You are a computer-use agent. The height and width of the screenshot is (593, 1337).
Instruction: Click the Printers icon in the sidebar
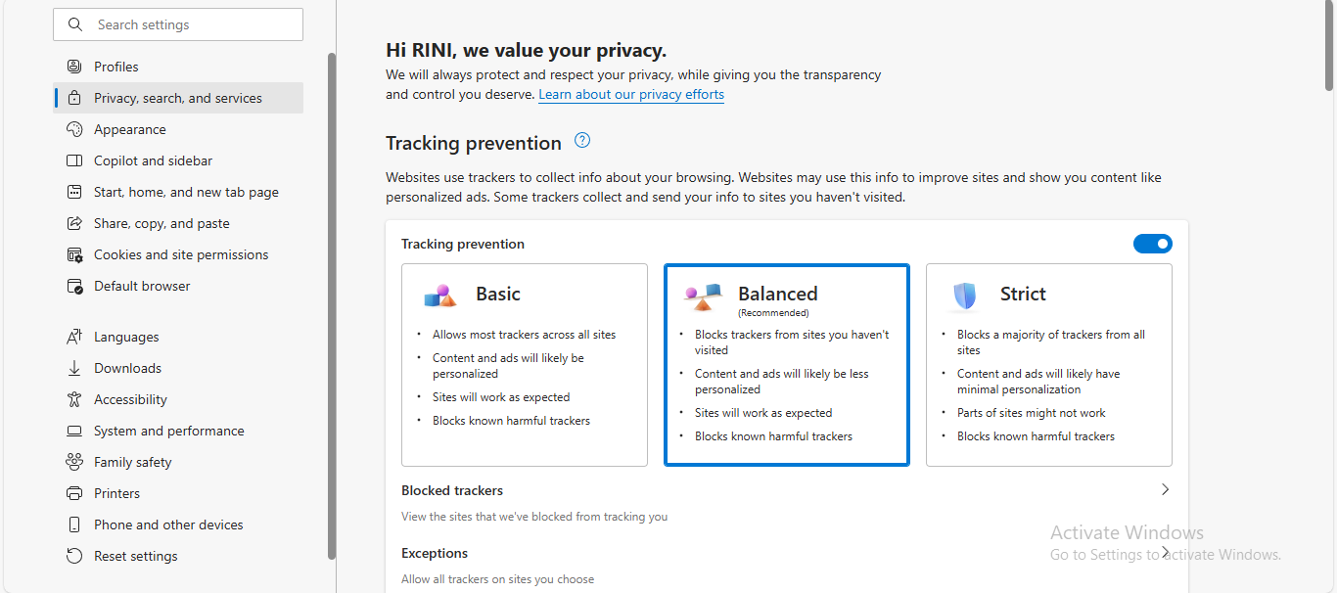pyautogui.click(x=74, y=493)
